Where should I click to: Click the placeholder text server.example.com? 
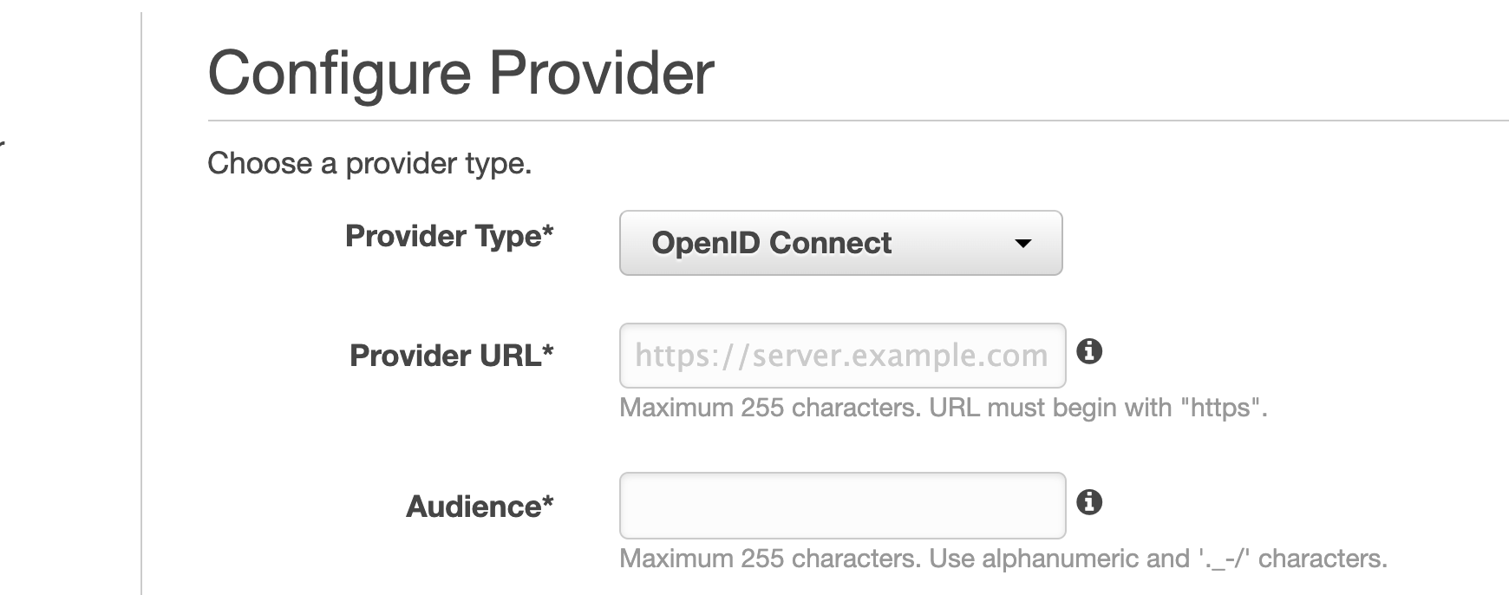coord(839,355)
